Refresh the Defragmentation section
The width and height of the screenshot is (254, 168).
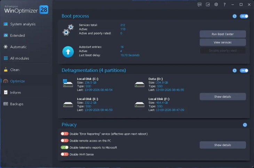(235, 70)
